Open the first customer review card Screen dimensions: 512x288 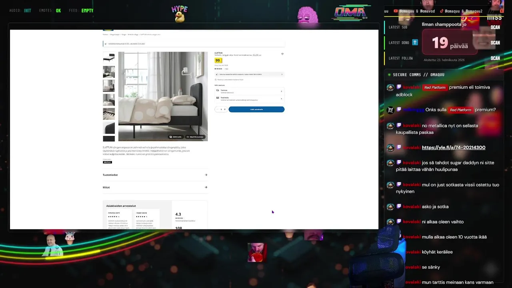(x=119, y=219)
